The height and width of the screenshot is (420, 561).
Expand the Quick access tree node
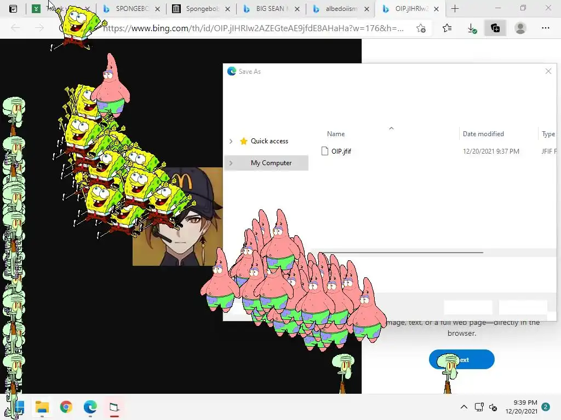(231, 141)
